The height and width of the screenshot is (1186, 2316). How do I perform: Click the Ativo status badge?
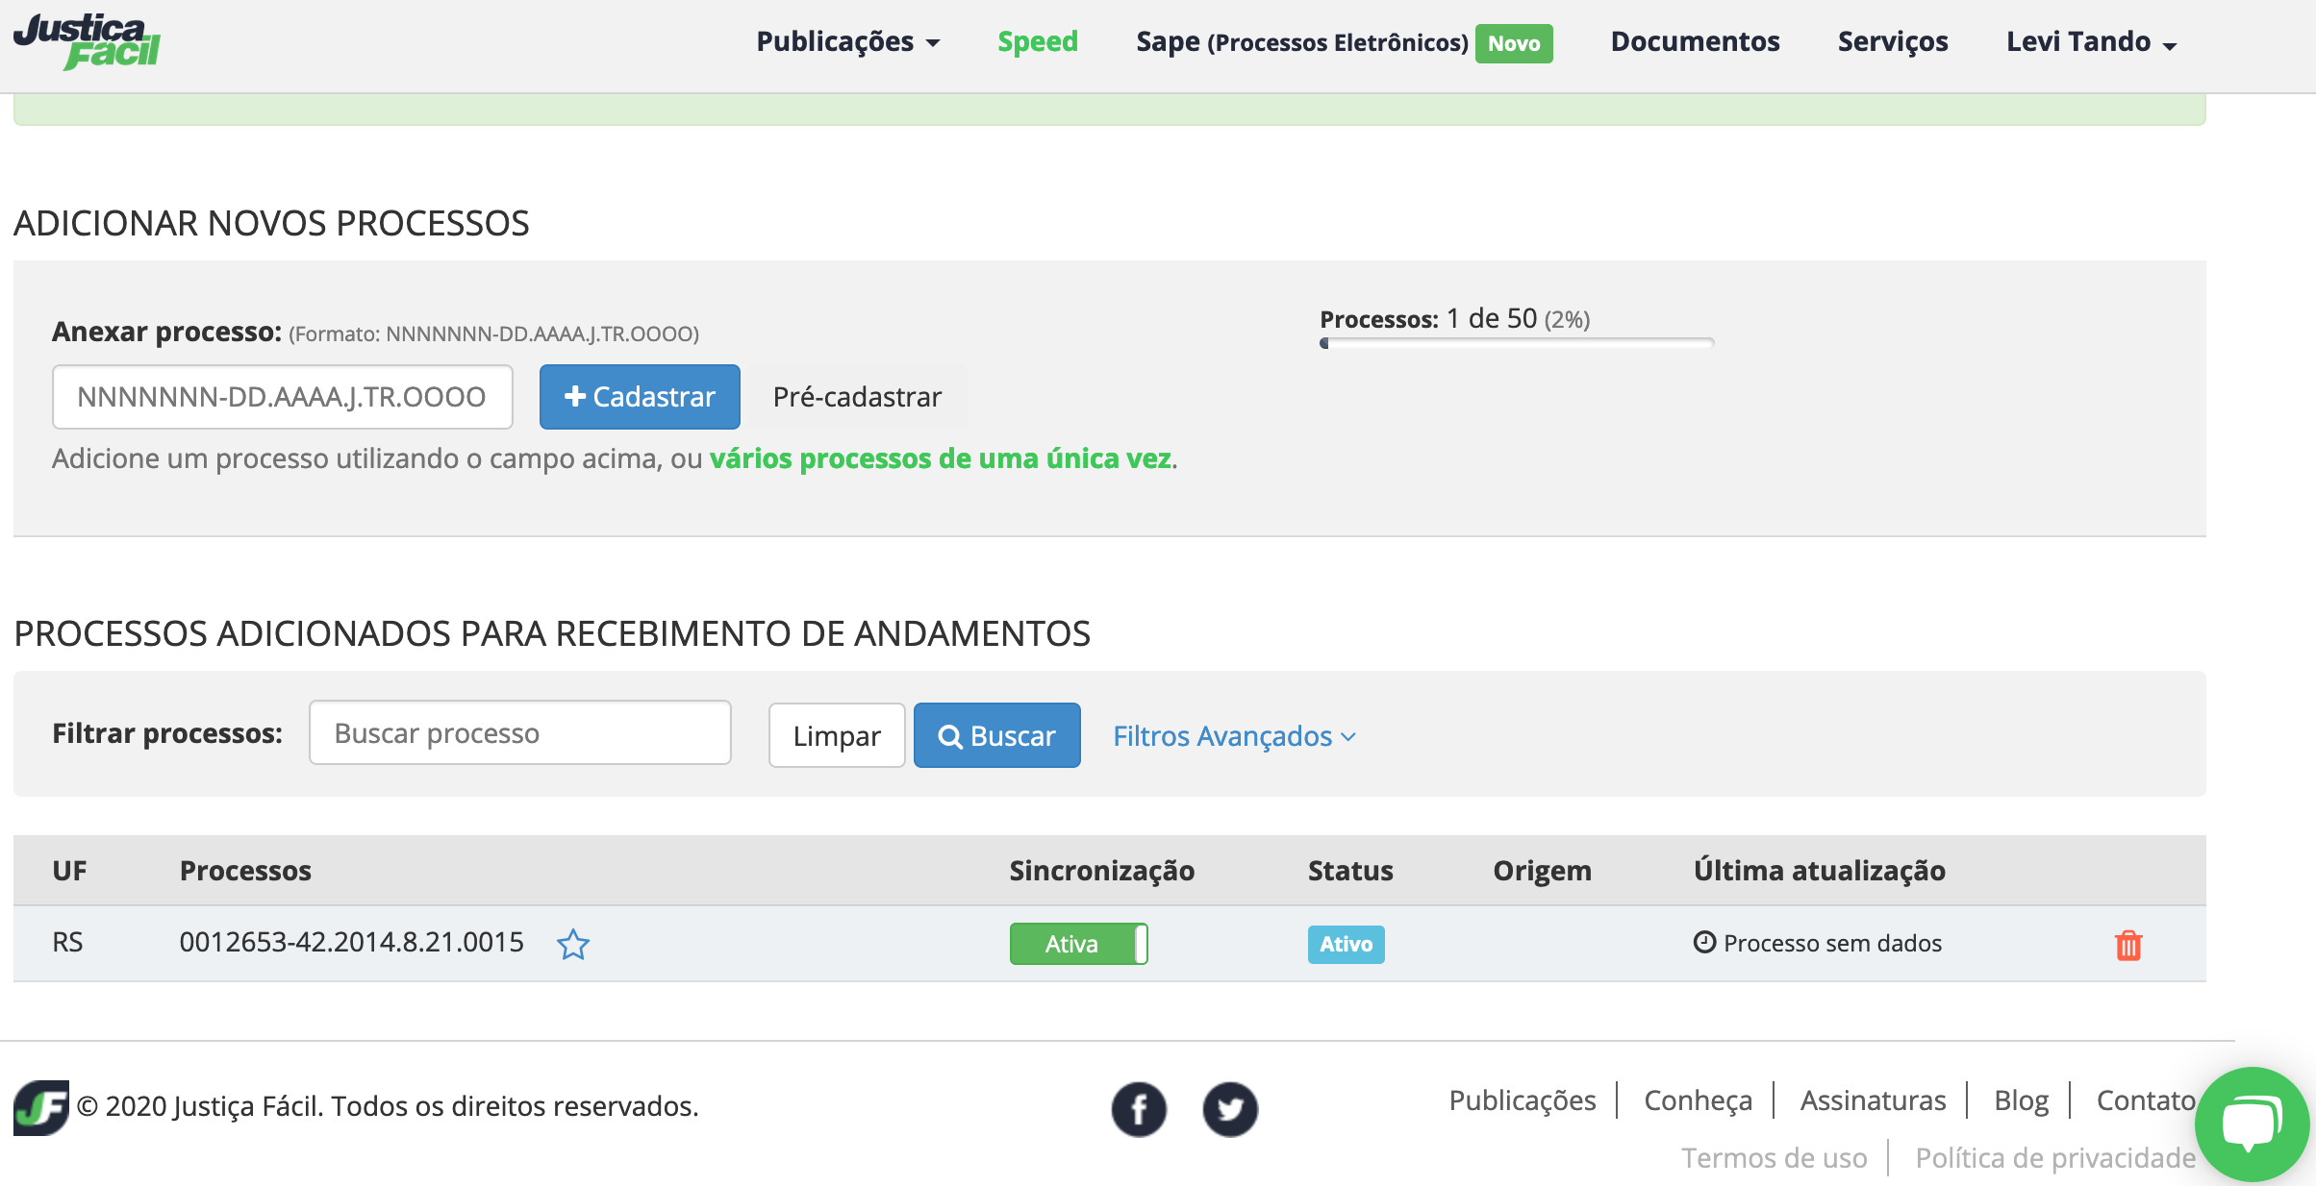coord(1346,944)
